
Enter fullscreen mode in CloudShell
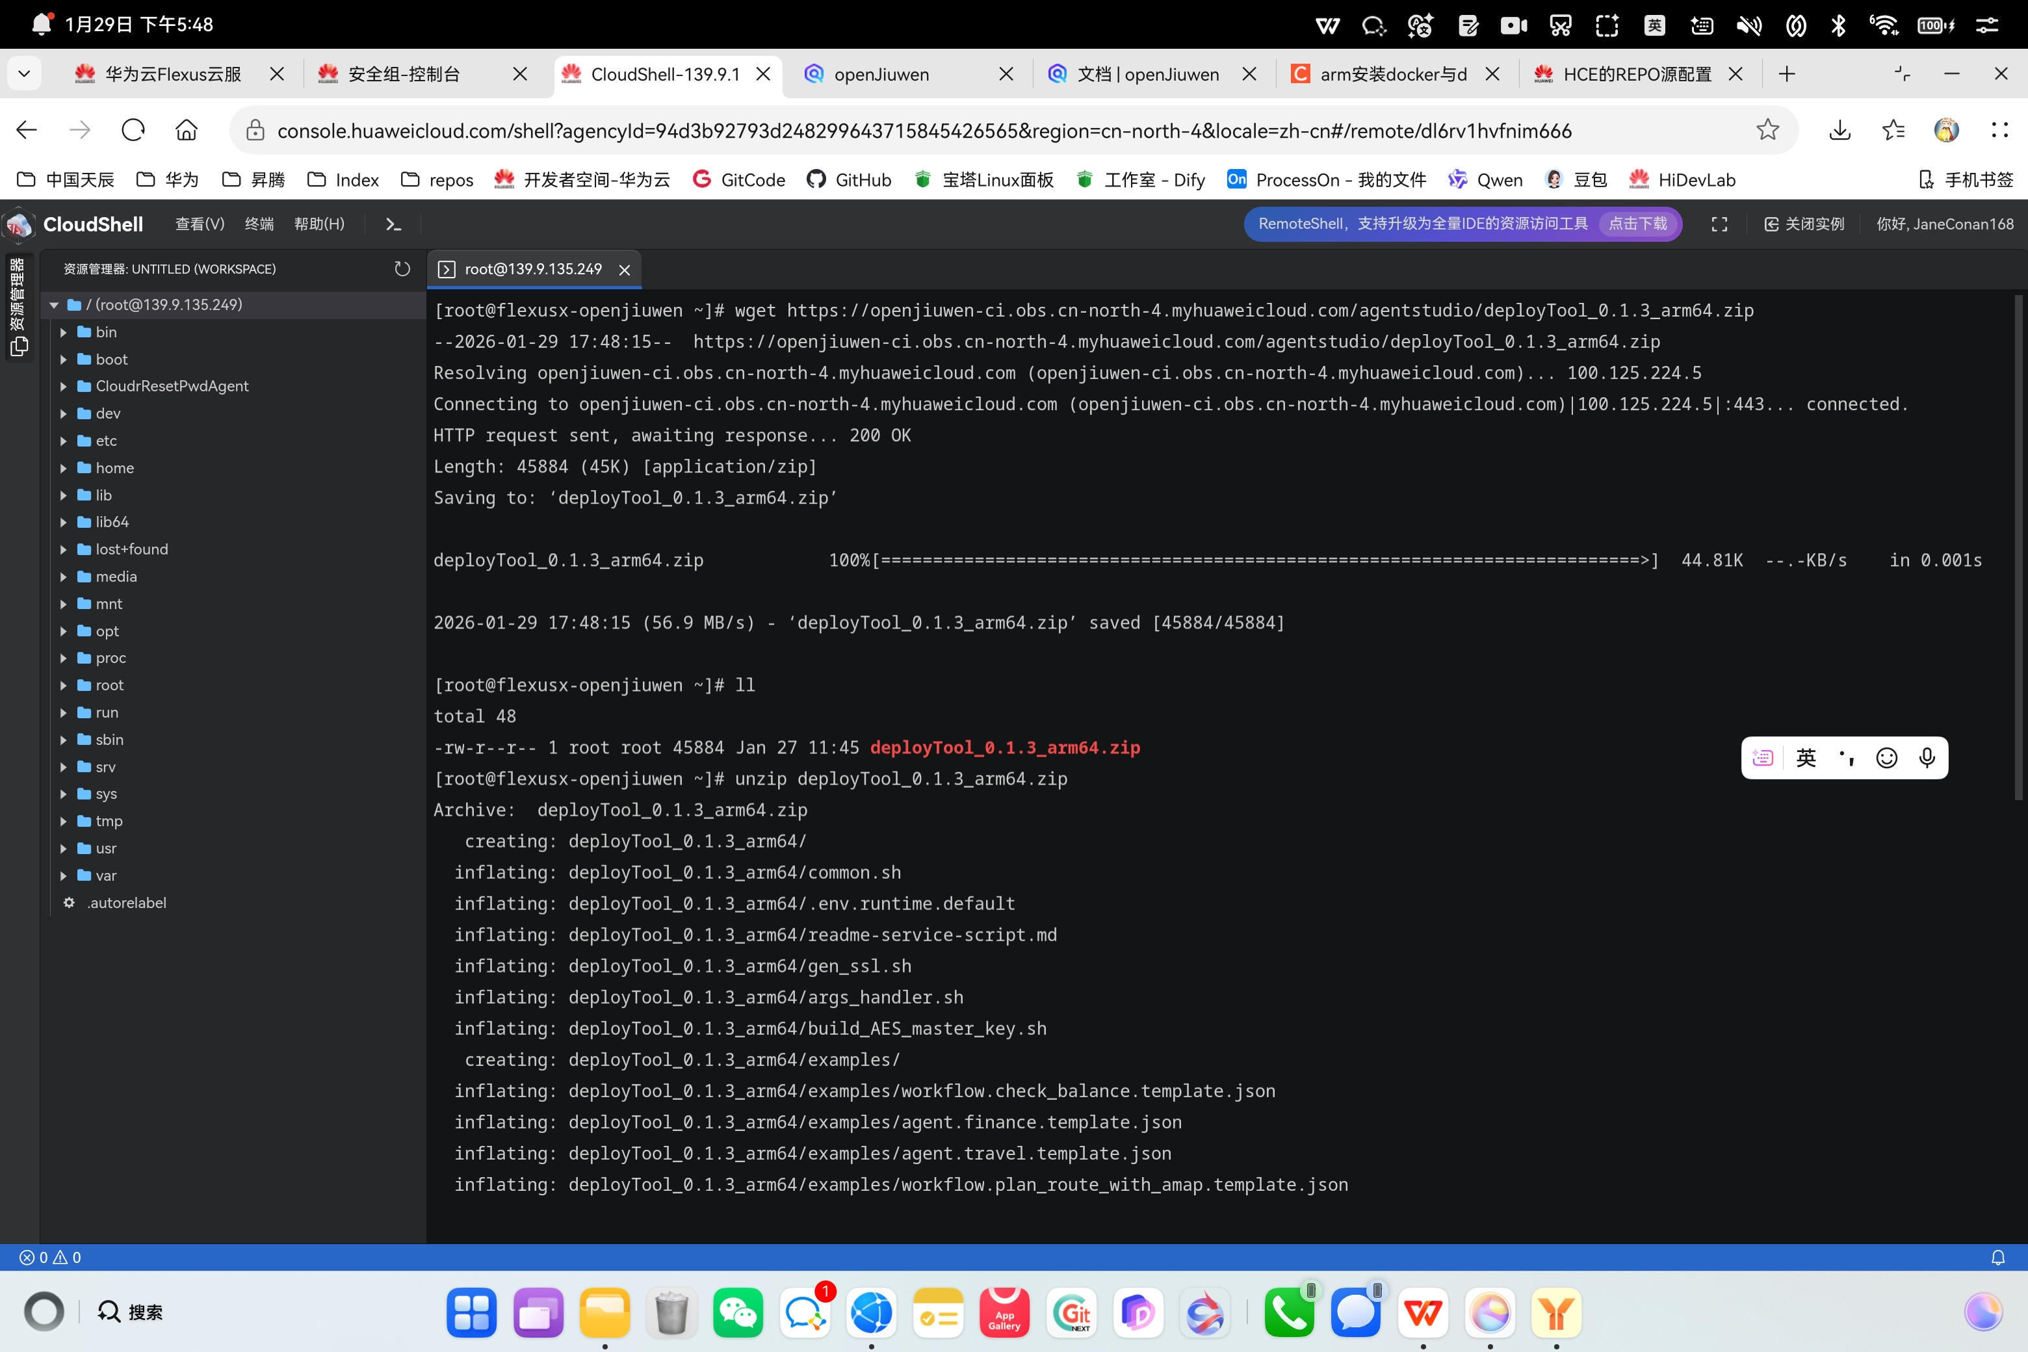tap(1719, 224)
